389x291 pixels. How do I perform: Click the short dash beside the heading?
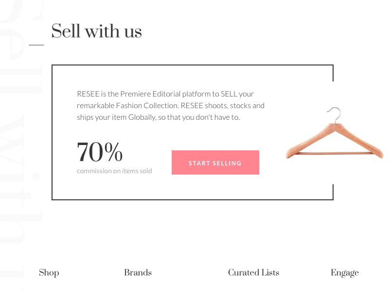36,45
